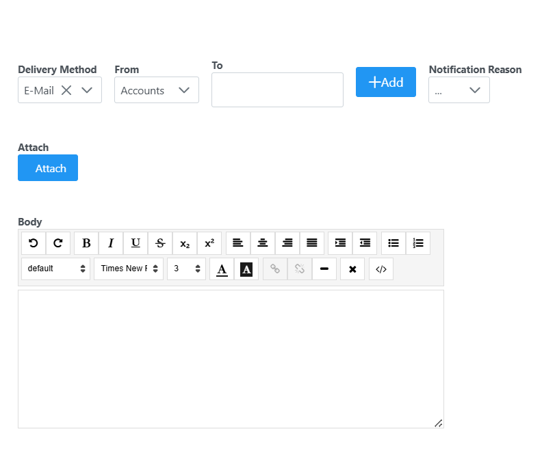The image size is (555, 466).
Task: Open the Notification Reason dropdown
Action: (474, 90)
